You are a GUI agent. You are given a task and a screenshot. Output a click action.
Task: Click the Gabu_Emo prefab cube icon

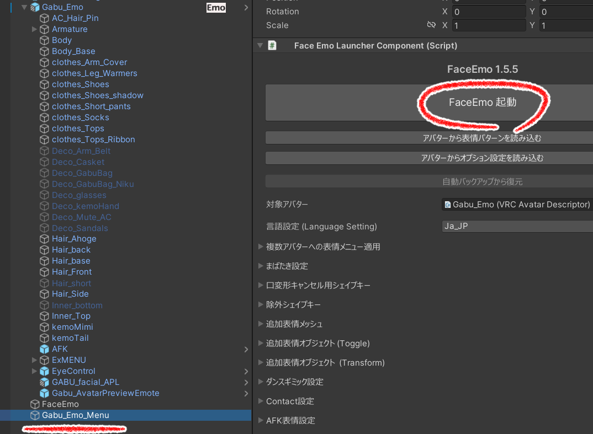point(35,7)
